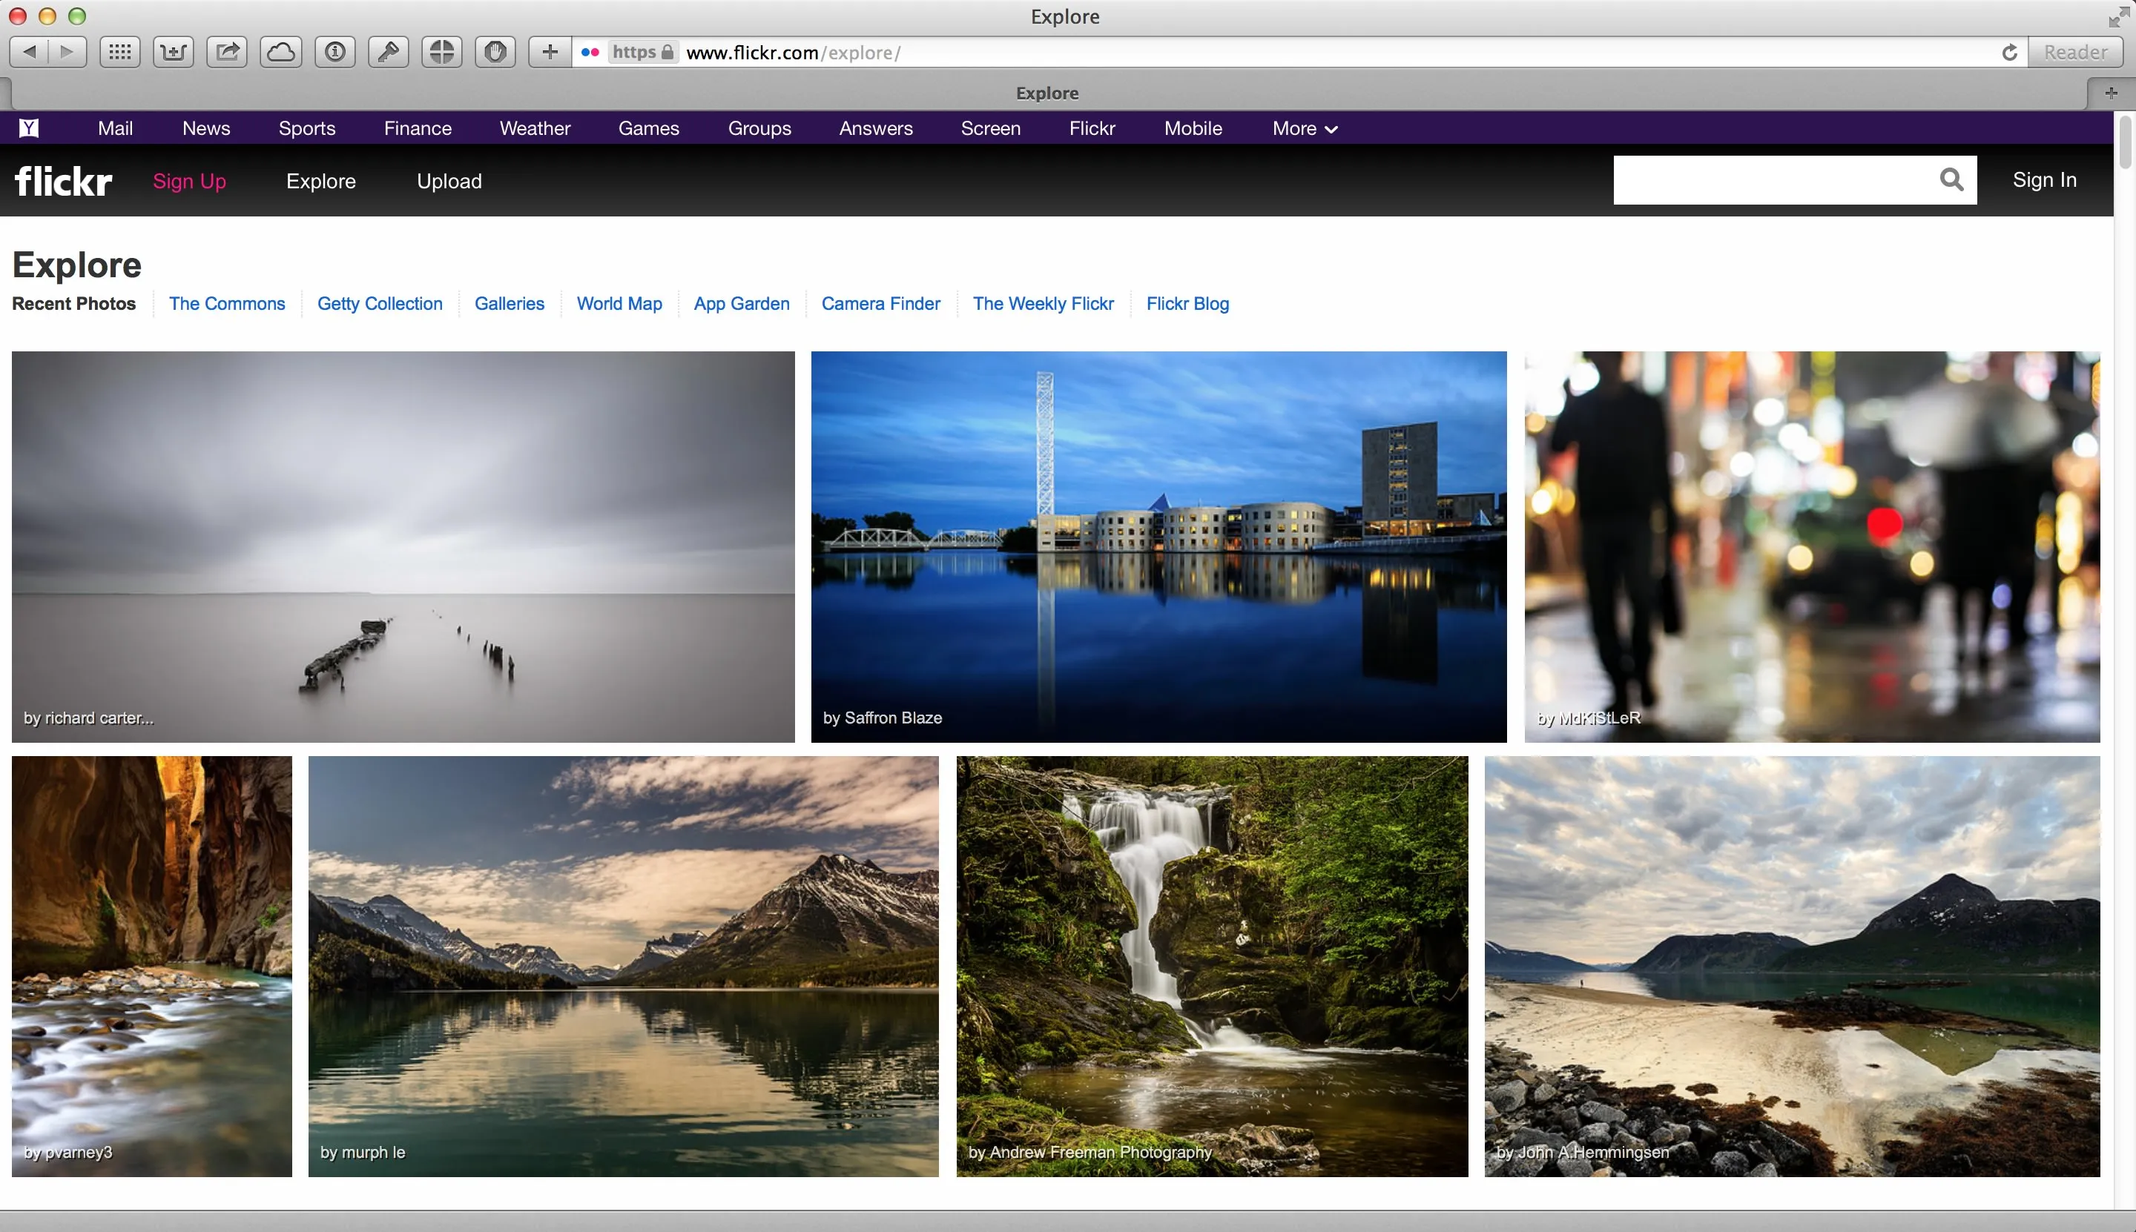Click the key password toolbar icon
This screenshot has height=1232, width=2136.
click(389, 53)
